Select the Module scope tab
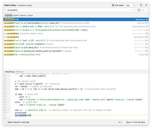This screenshot has width=152, height=129. pos(16,15)
